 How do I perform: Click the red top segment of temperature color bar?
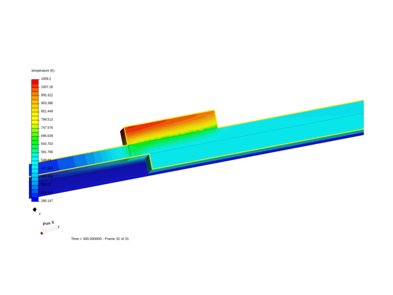(x=35, y=81)
